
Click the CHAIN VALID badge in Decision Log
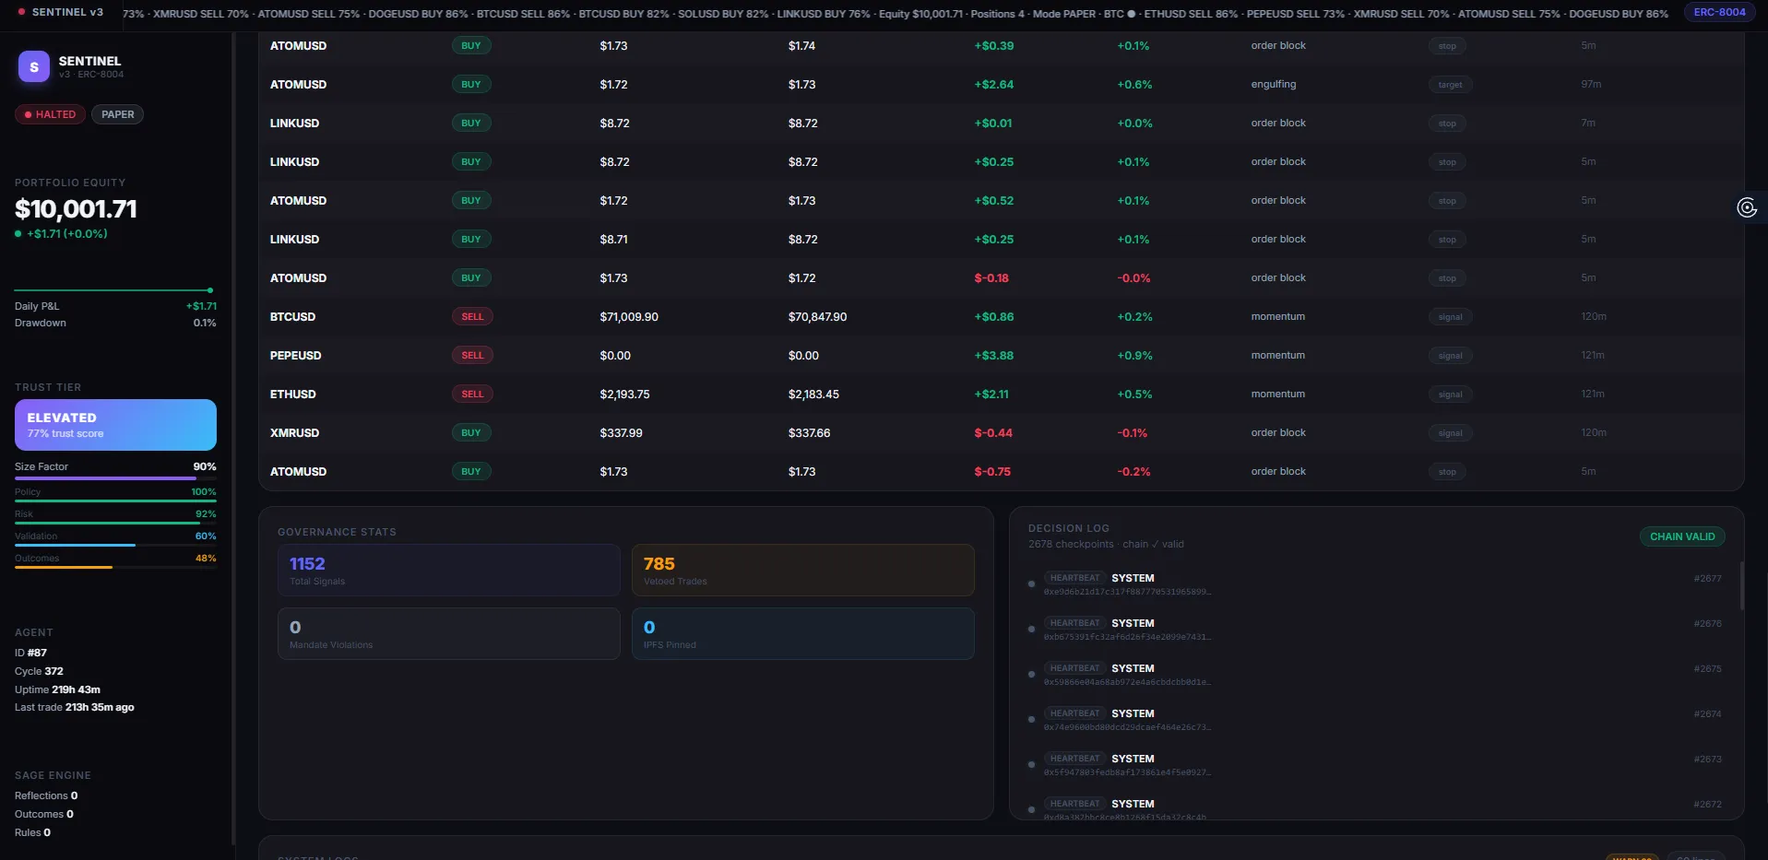coord(1681,536)
